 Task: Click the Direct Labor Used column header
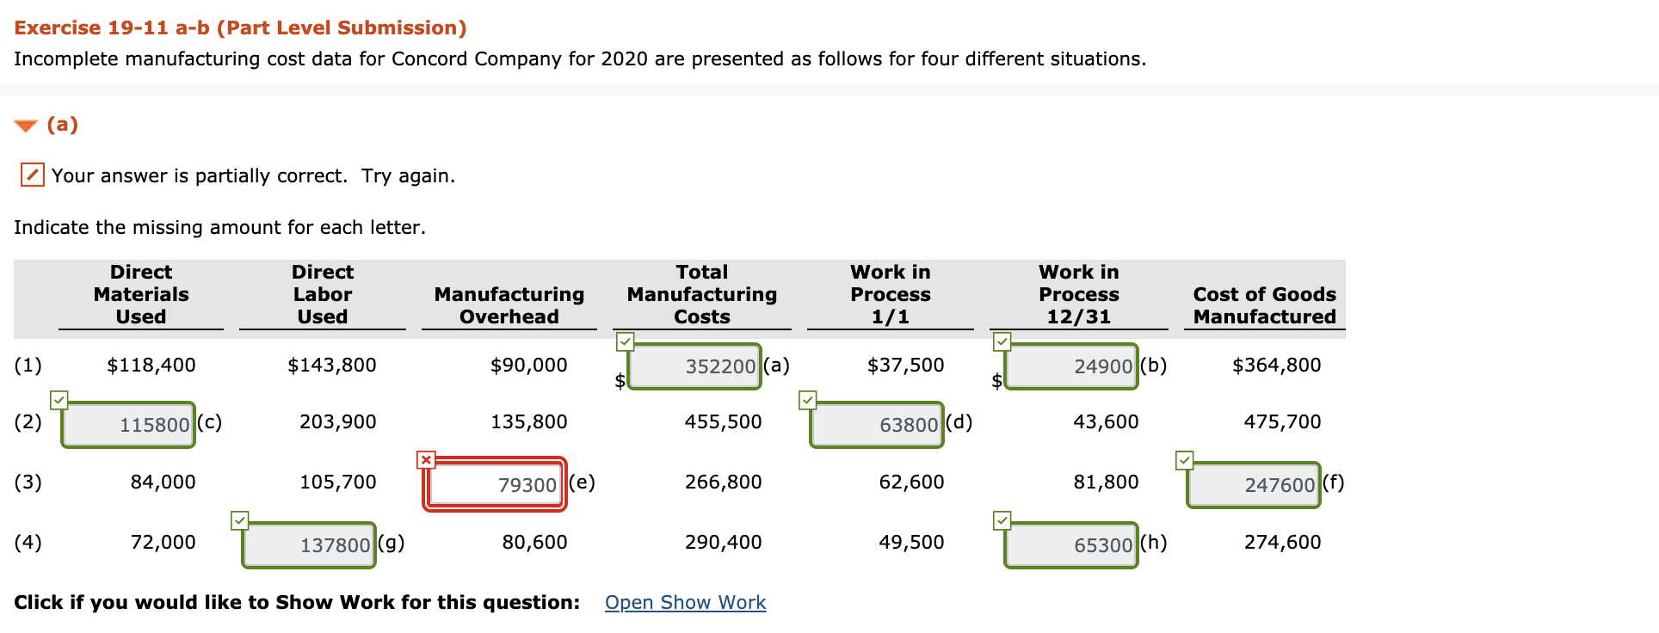tap(323, 294)
